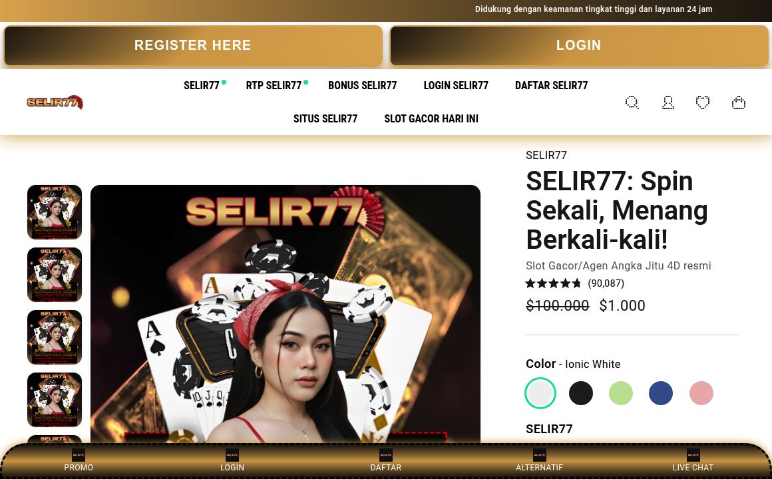Open the RTP SELIR77 menu item
Viewport: 772px width, 479px height.
pyautogui.click(x=274, y=86)
